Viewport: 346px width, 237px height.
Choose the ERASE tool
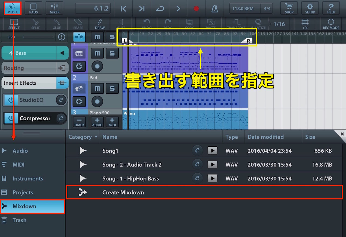click(78, 24)
